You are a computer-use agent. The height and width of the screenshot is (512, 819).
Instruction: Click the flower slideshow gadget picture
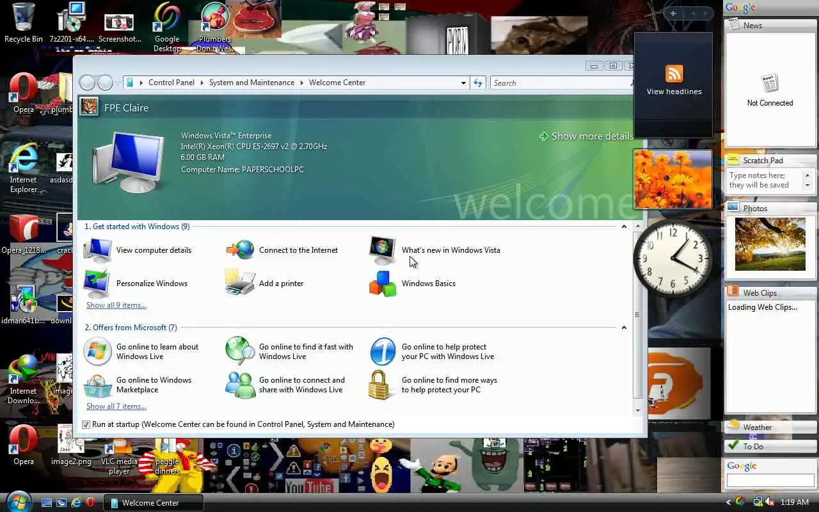pyautogui.click(x=672, y=179)
